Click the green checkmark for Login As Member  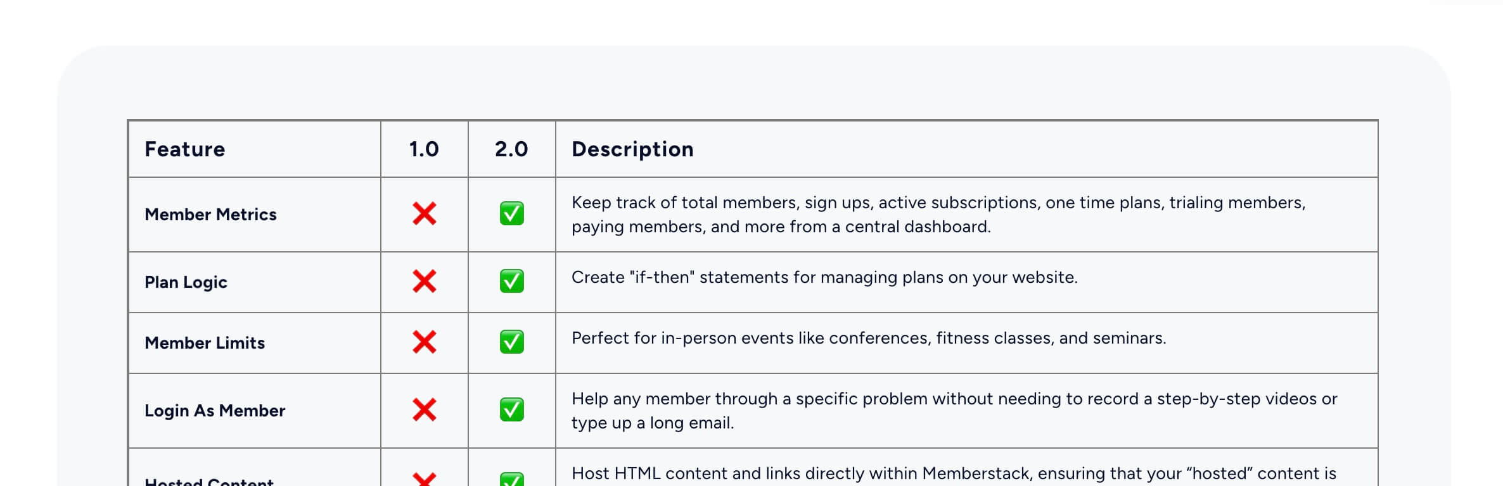(511, 409)
